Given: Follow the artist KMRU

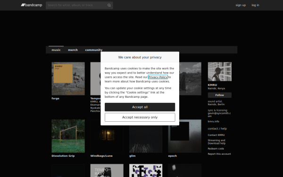Looking at the screenshot, I should click(x=220, y=95).
